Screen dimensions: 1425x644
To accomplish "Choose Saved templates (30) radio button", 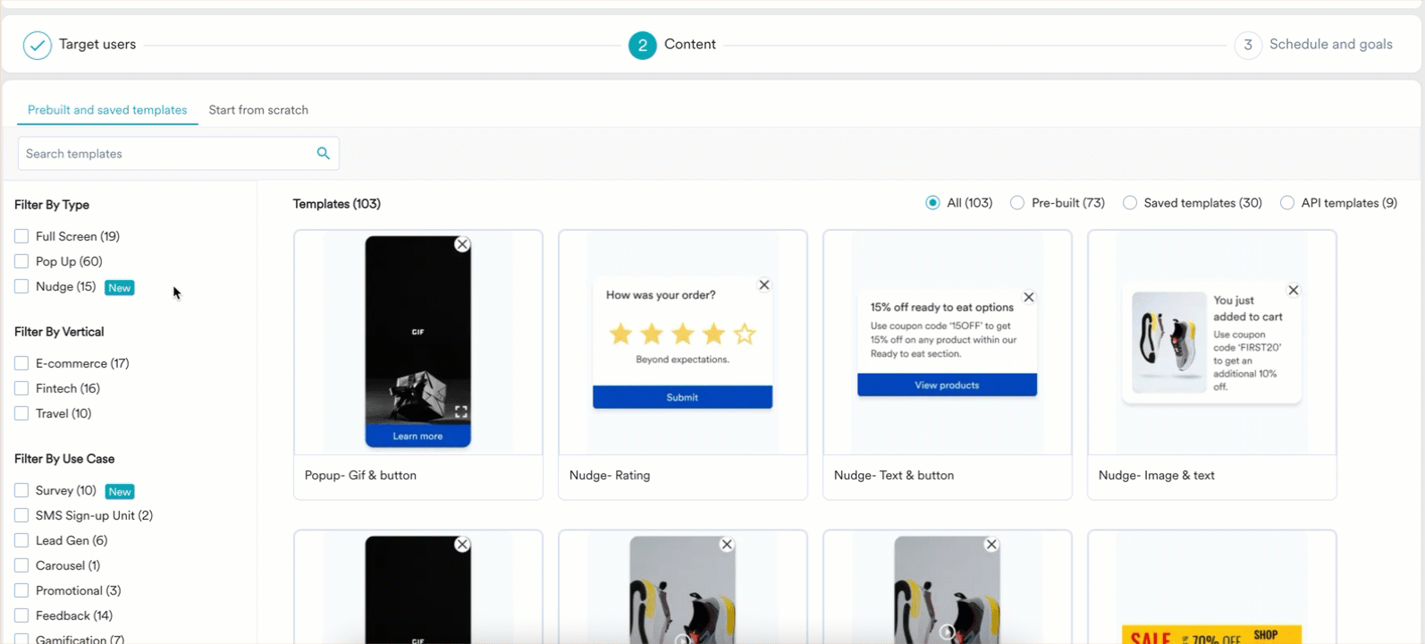I will click(1130, 203).
